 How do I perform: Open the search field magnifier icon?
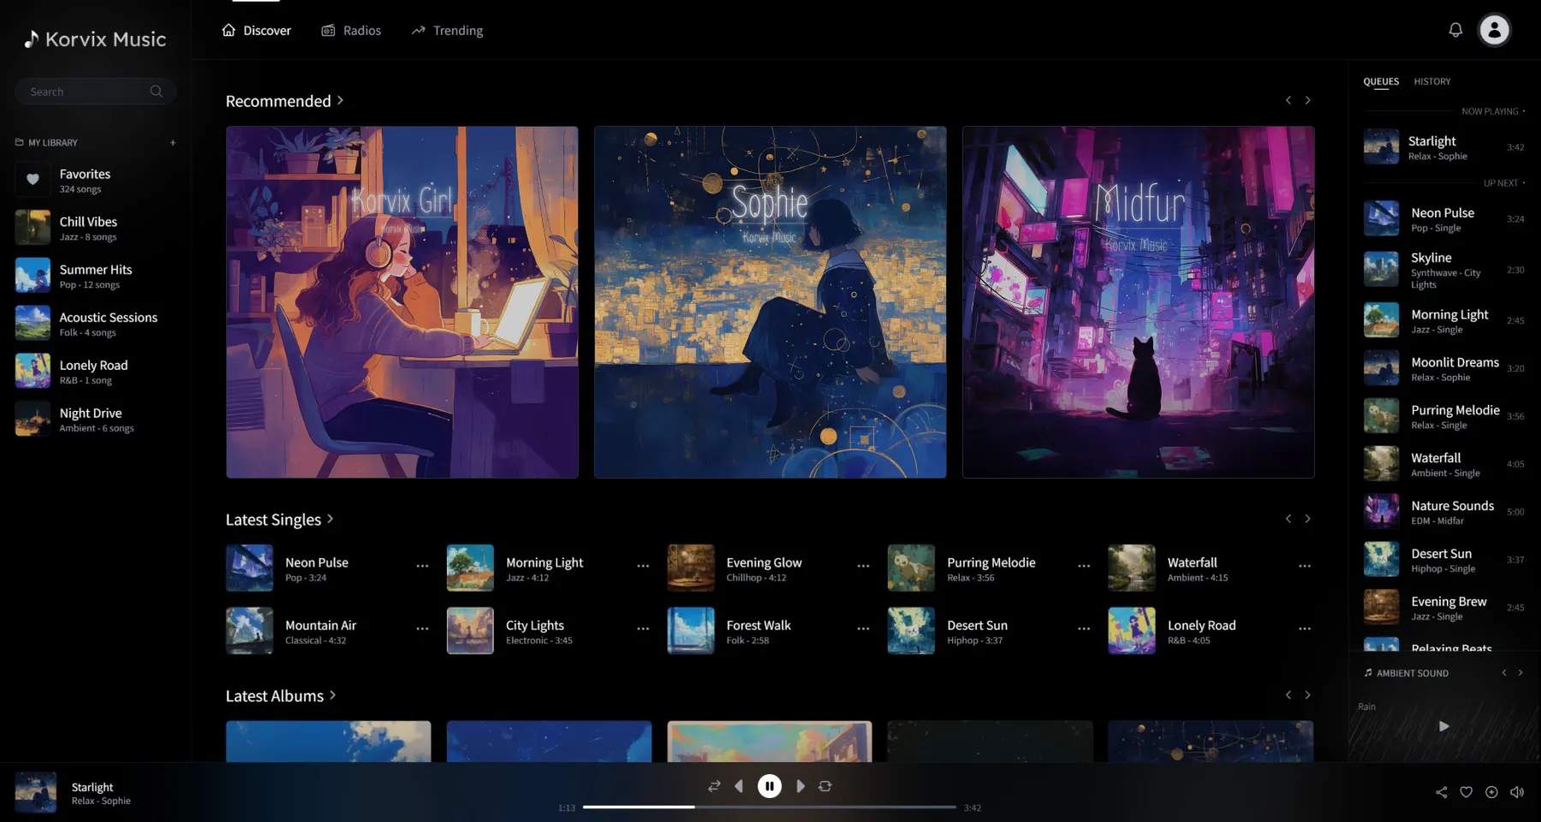click(x=156, y=91)
